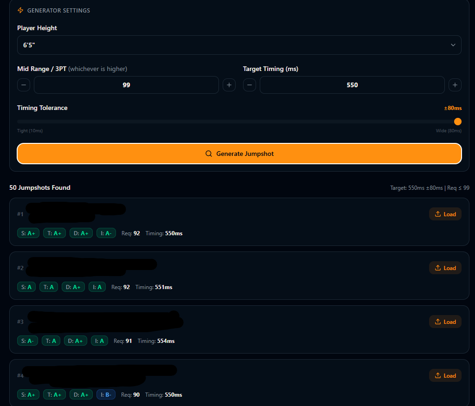Load jumpshot #4
The width and height of the screenshot is (475, 406).
(x=445, y=375)
